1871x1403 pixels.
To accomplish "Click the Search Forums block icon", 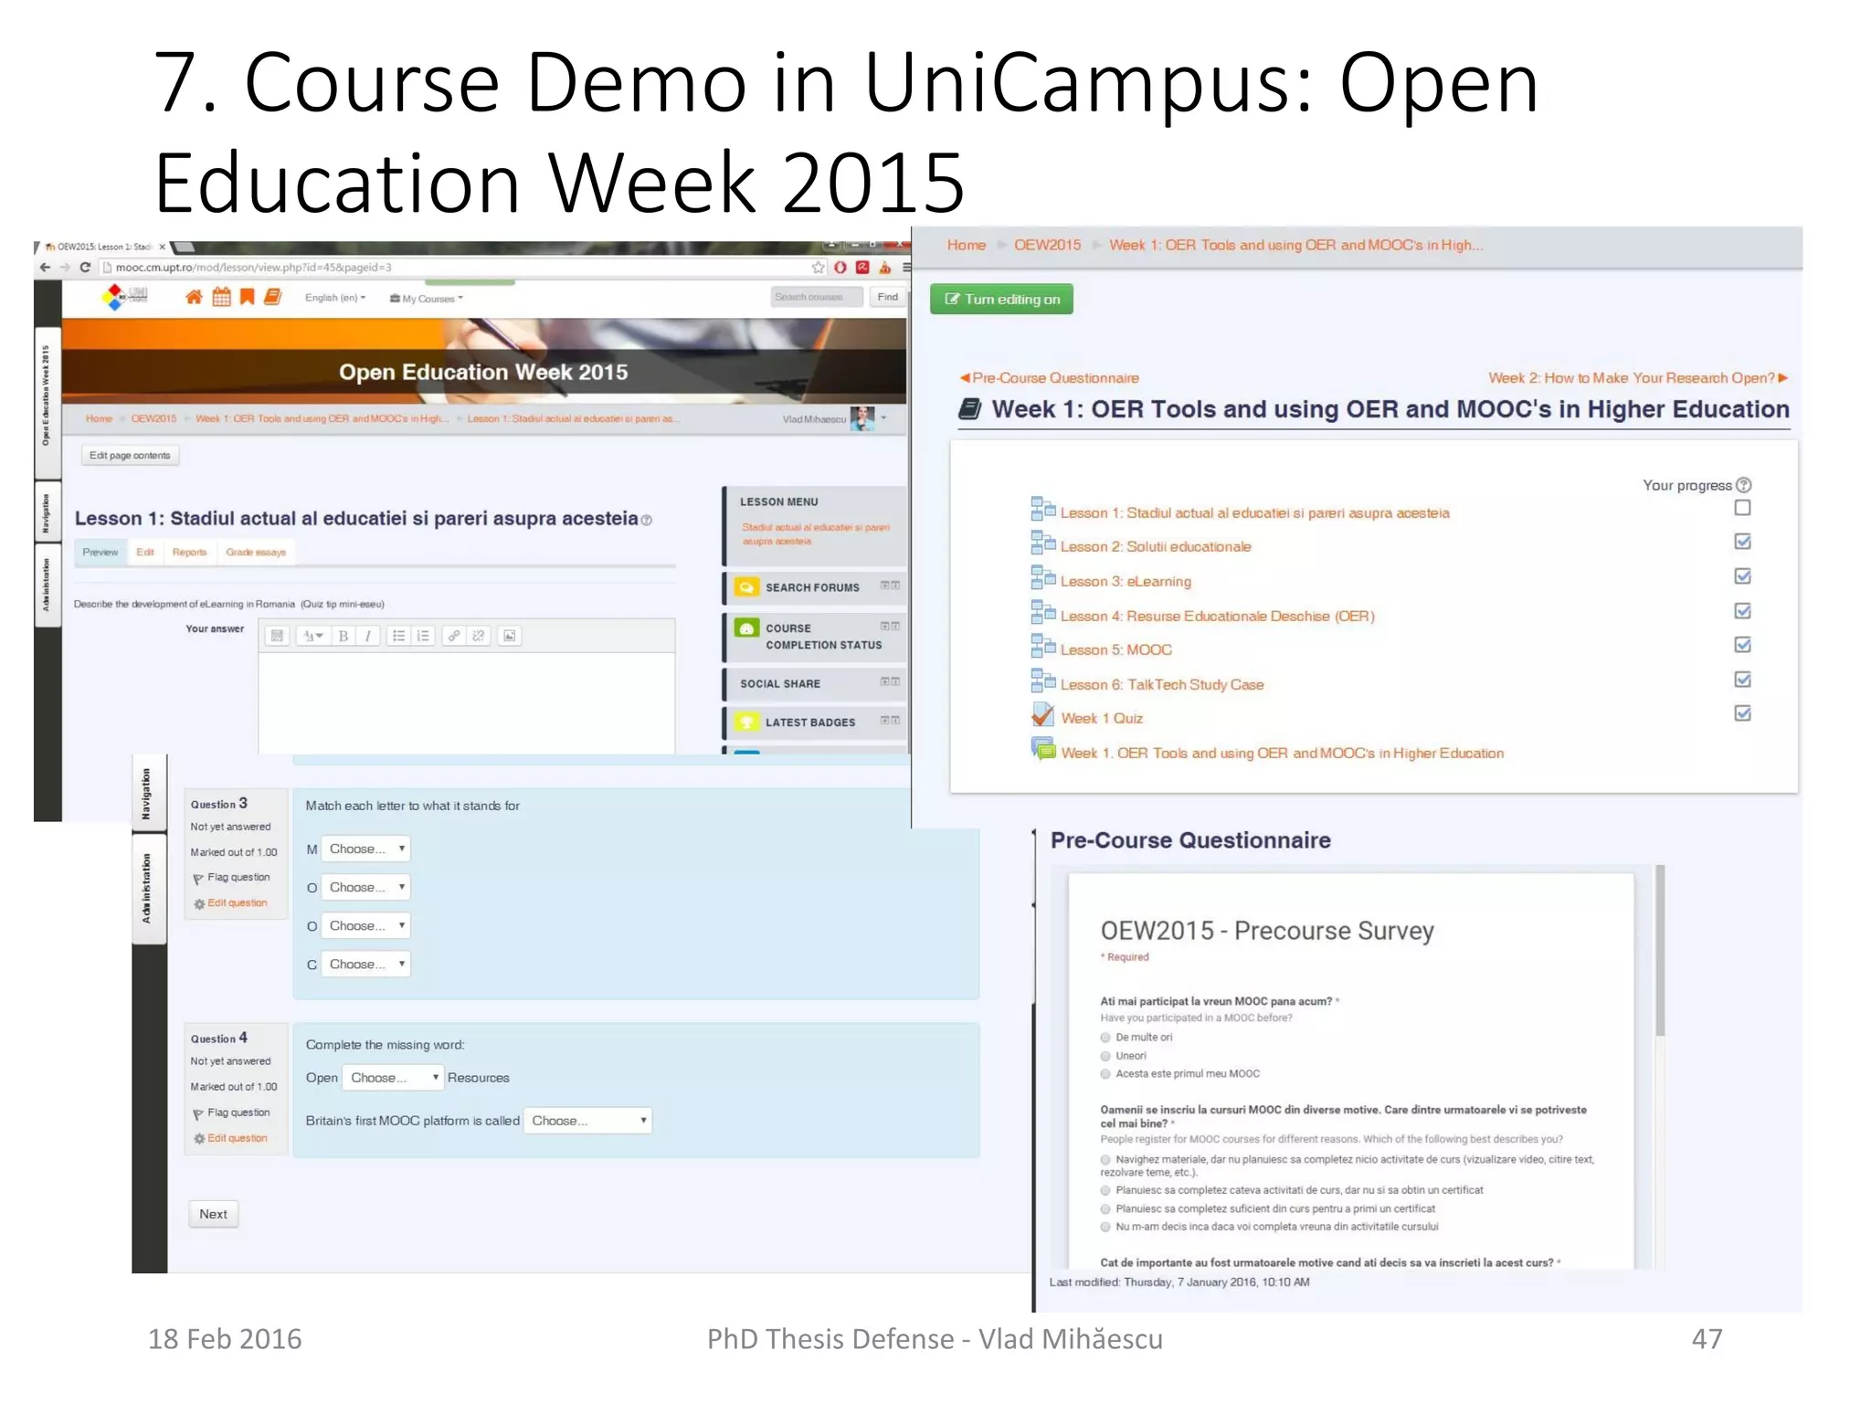I will coord(746,587).
